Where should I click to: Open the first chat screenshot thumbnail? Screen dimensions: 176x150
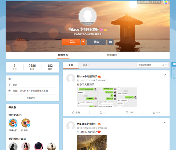[87, 97]
